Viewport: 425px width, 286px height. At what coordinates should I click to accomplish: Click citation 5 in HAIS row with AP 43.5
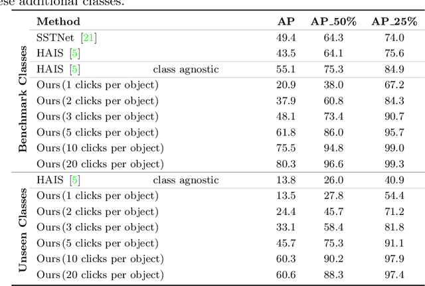[75, 54]
